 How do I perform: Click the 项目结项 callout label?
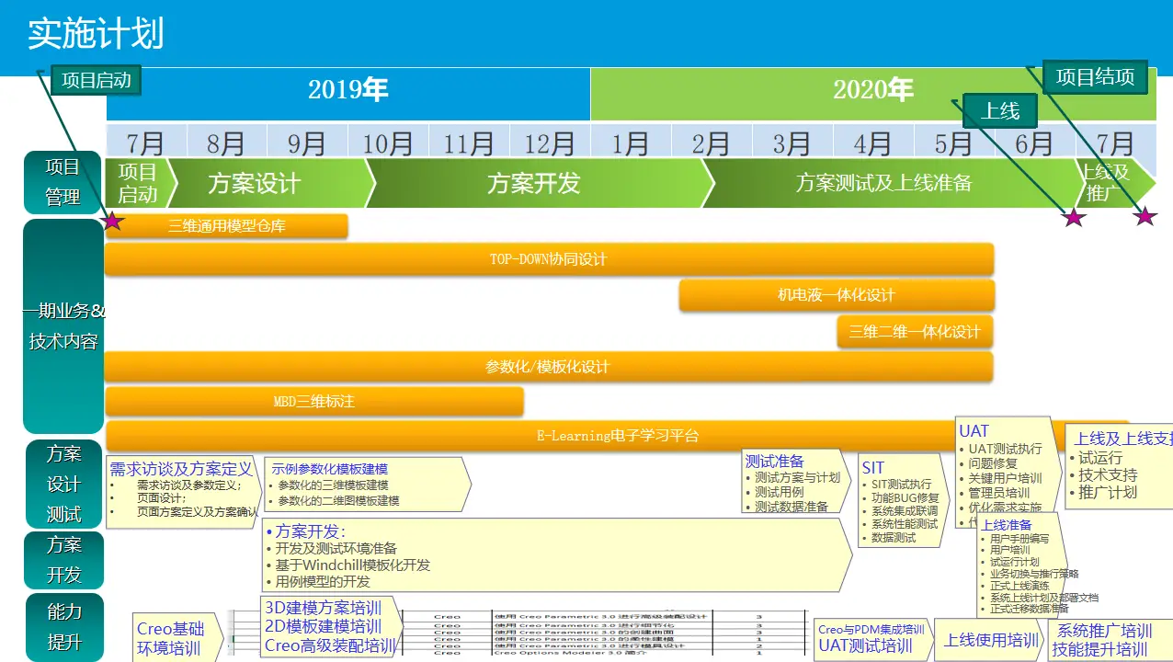1095,76
